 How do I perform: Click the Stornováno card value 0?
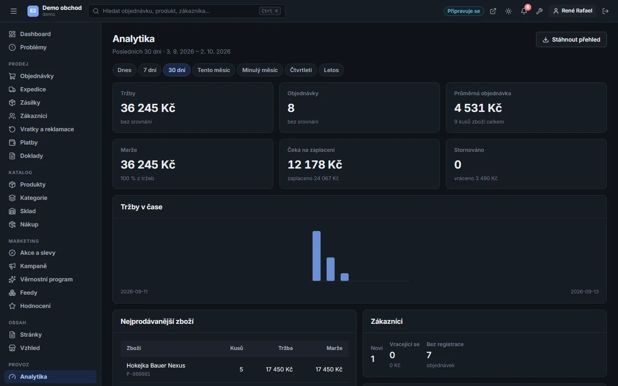458,164
